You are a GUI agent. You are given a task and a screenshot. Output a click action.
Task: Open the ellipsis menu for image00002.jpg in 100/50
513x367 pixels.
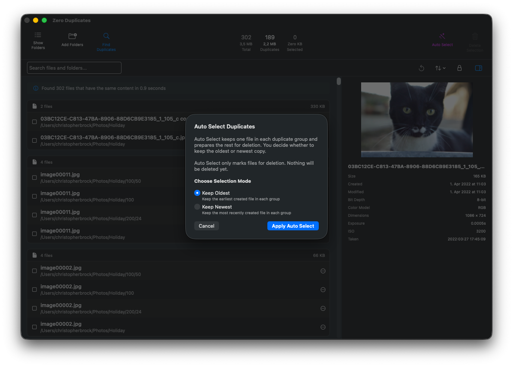(x=323, y=271)
